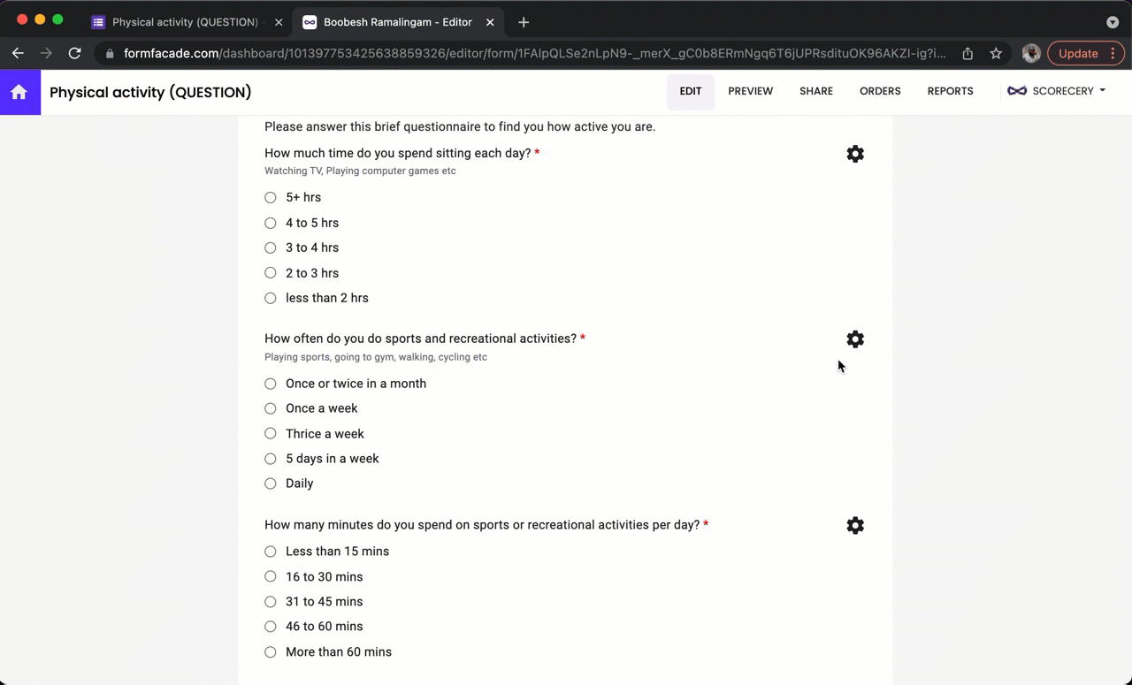Click the Update button
The image size is (1132, 685).
[1078, 53]
